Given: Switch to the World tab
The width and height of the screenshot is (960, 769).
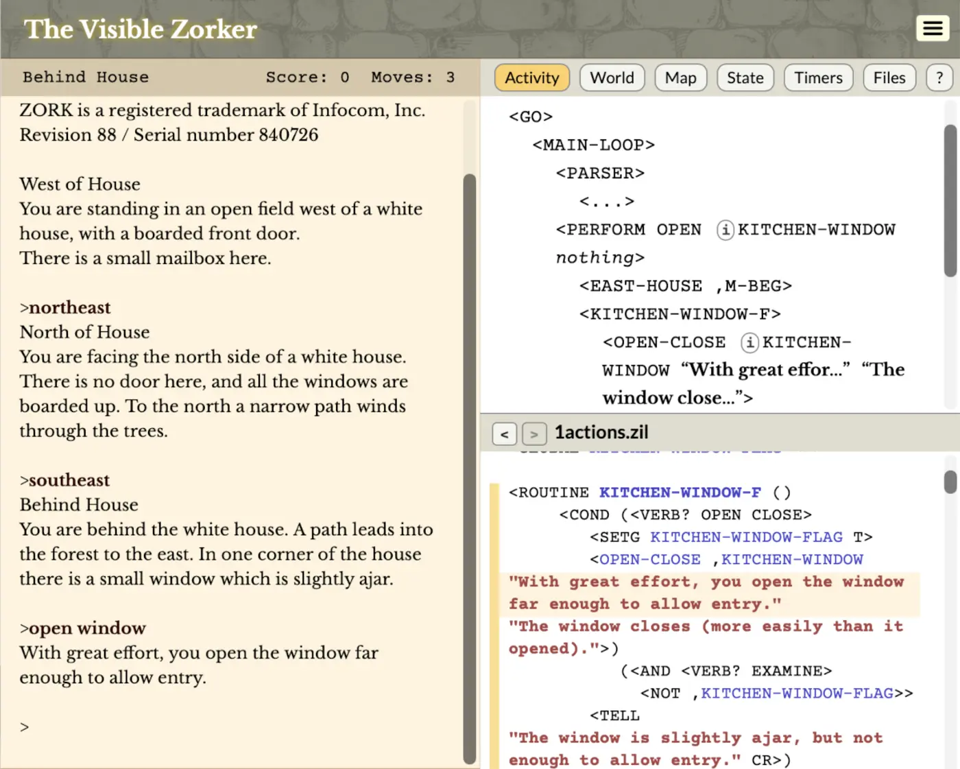Looking at the screenshot, I should point(611,78).
